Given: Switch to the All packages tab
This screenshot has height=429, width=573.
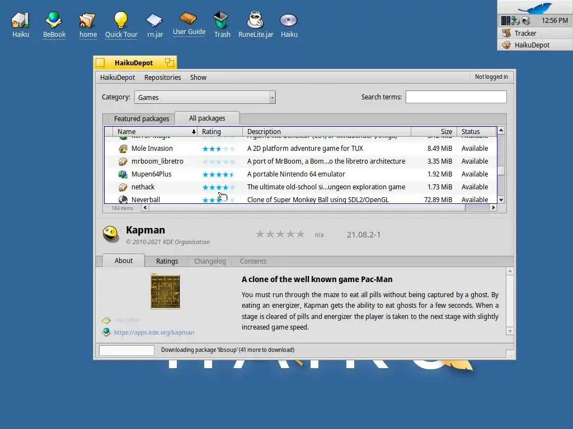Looking at the screenshot, I should pos(207,118).
